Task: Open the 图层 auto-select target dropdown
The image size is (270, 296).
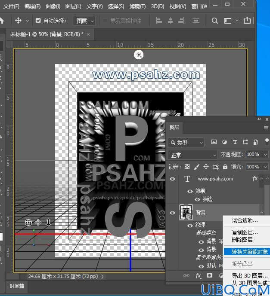Action: [84, 21]
